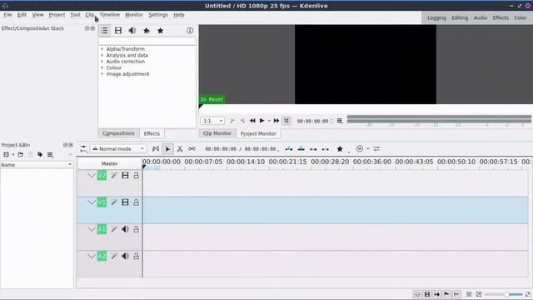Click fit zoom to project icon

click(x=469, y=294)
